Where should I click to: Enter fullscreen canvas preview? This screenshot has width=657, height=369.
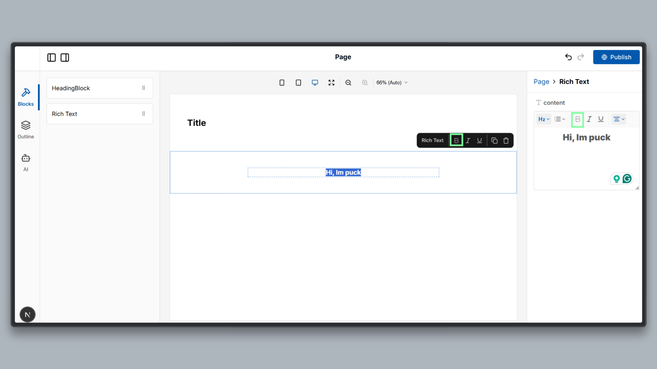point(331,82)
